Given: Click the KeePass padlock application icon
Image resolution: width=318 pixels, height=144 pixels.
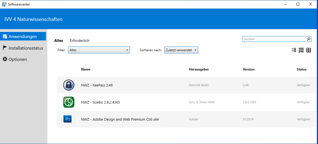Looking at the screenshot, I should (x=69, y=85).
